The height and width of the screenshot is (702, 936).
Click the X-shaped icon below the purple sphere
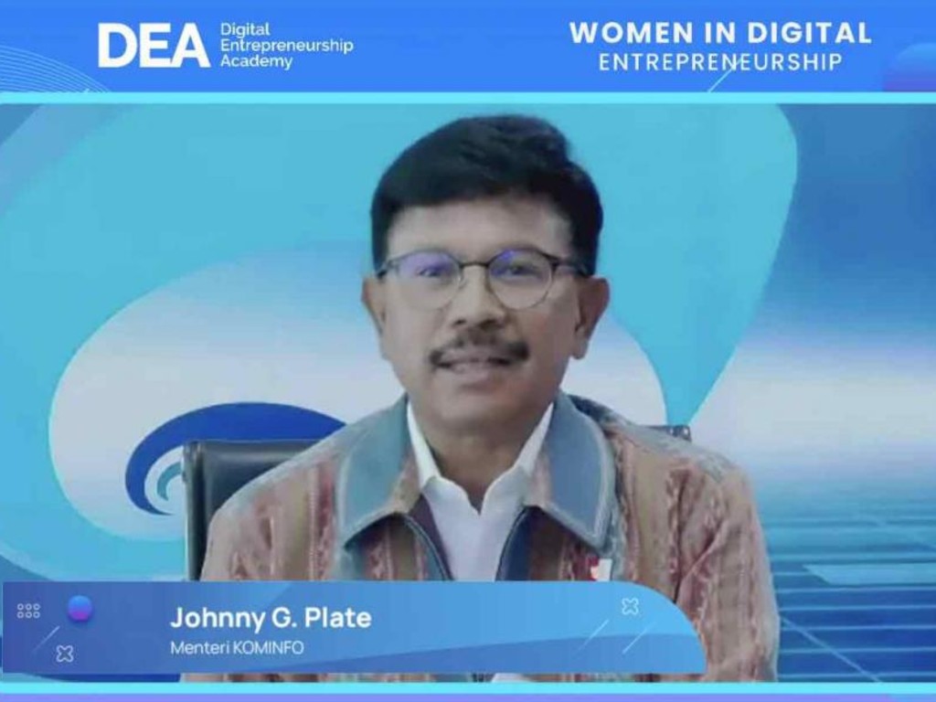64,654
